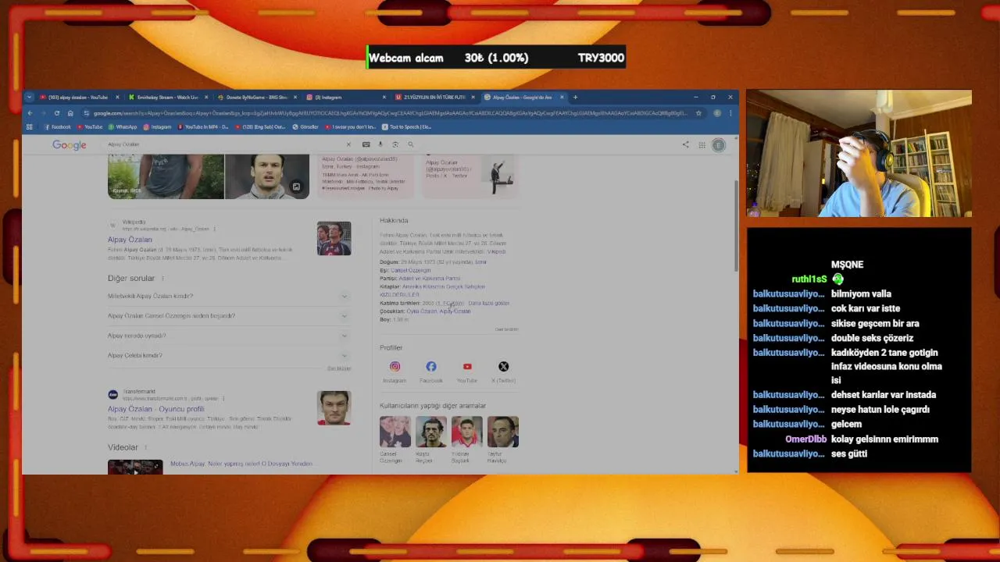Image resolution: width=1000 pixels, height=562 pixels.
Task: Open the Transfermarkt result face thumbnail
Action: click(x=334, y=408)
